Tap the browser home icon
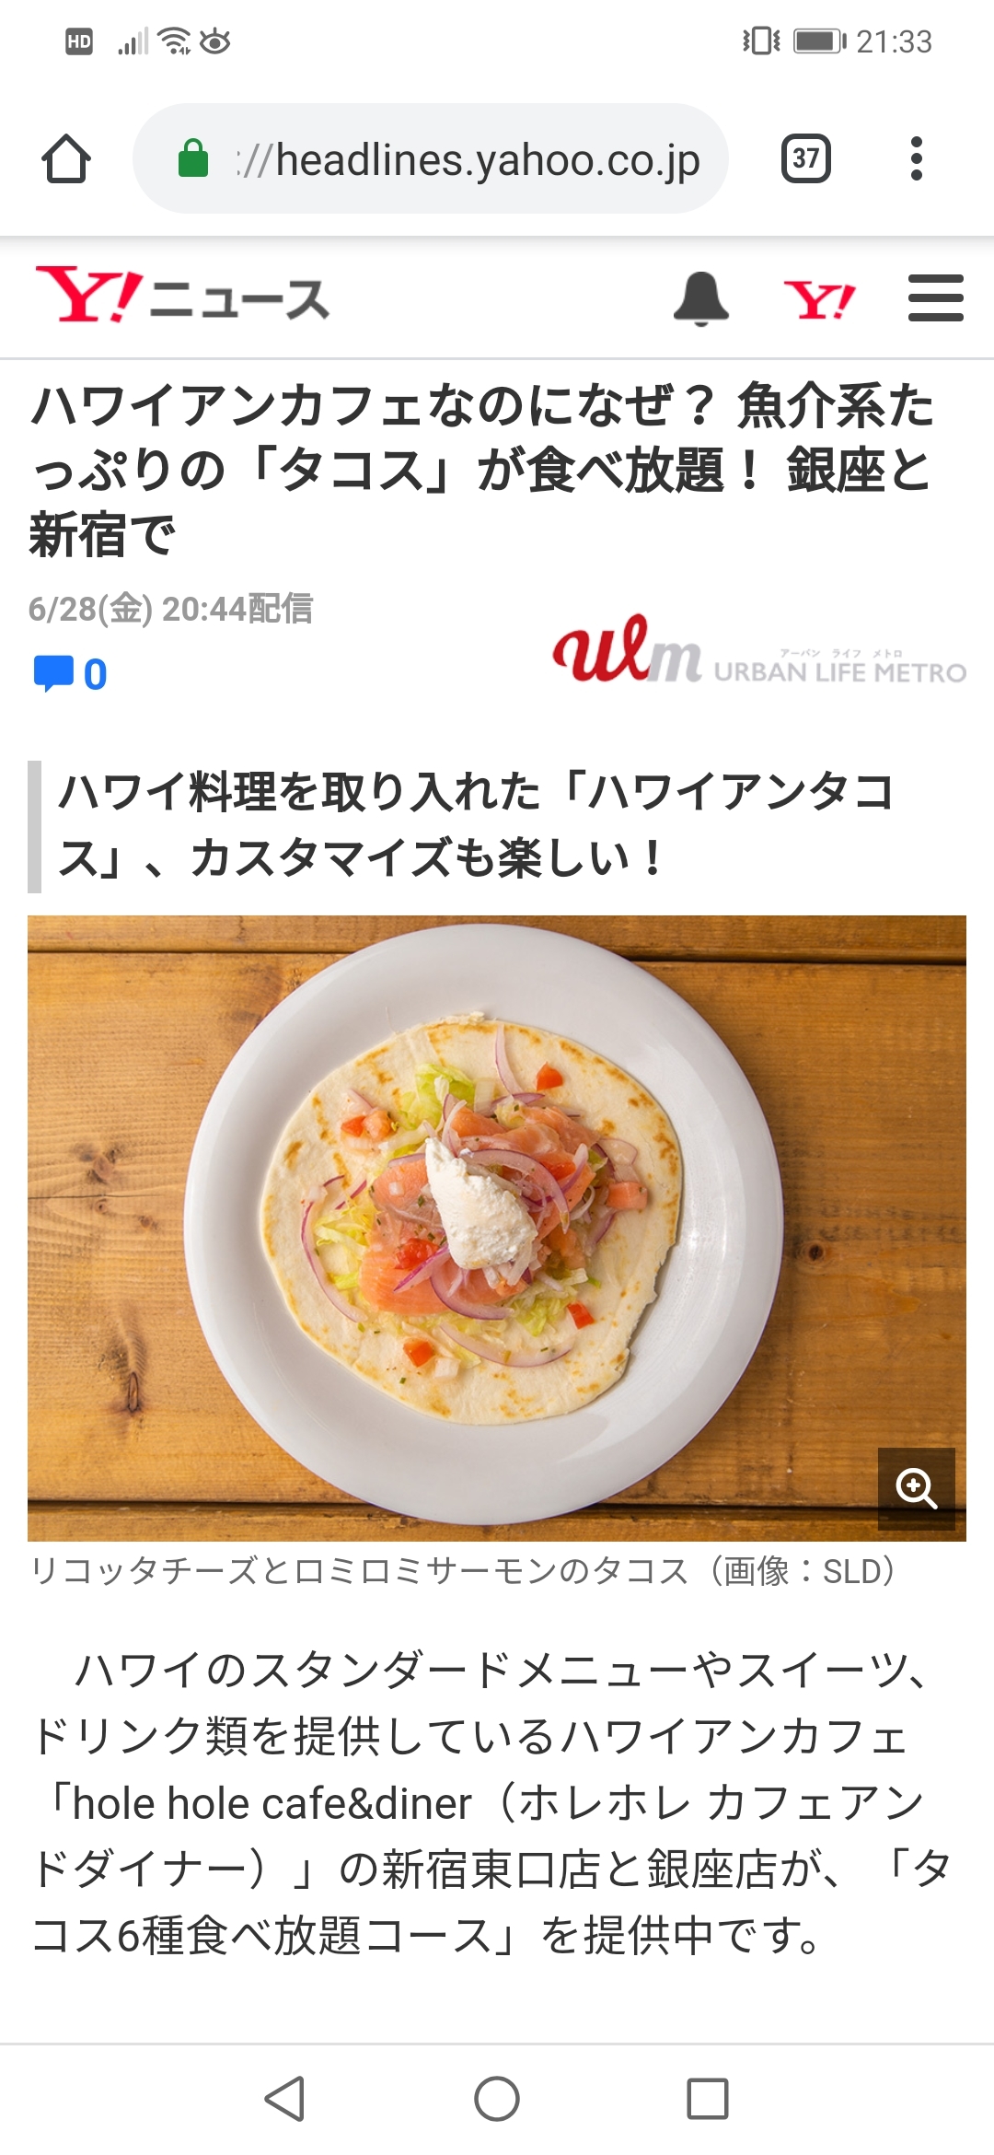 pyautogui.click(x=66, y=159)
